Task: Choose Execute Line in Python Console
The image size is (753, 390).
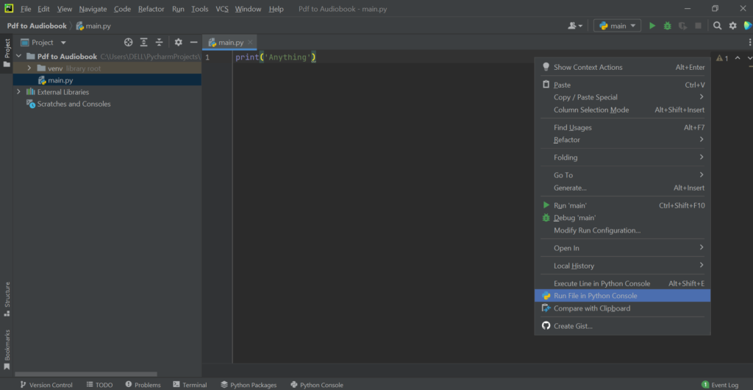Action: click(622, 284)
